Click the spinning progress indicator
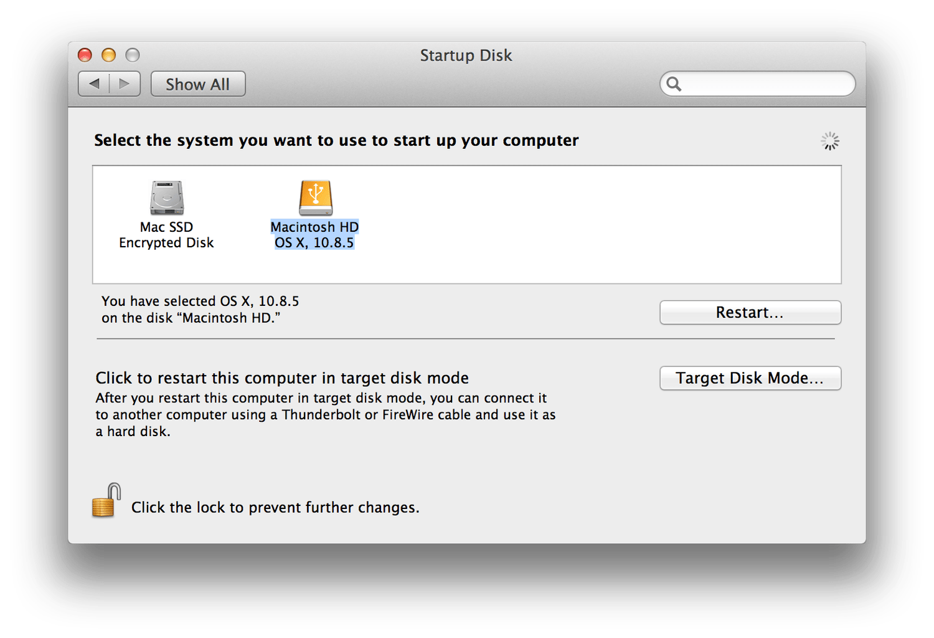The width and height of the screenshot is (934, 638). click(x=829, y=141)
